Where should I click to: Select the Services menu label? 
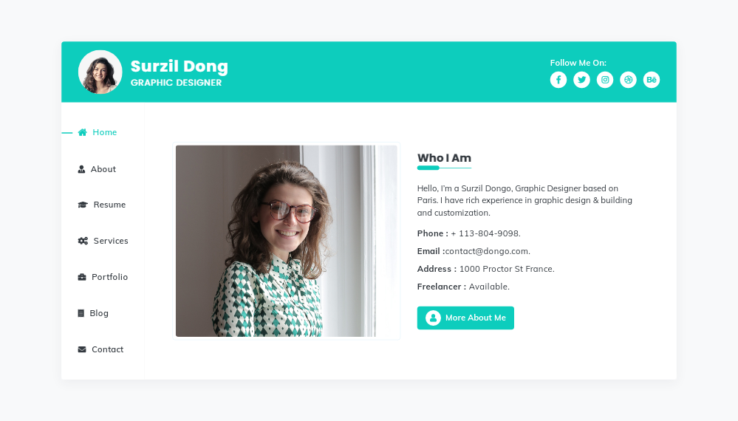tap(111, 241)
